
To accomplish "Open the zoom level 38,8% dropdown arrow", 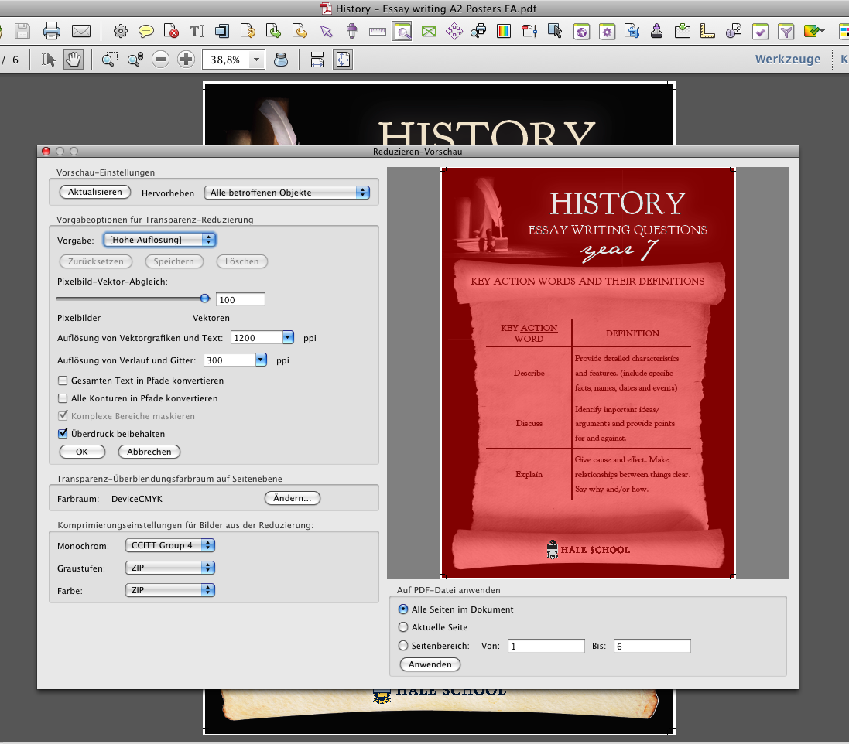I will pos(257,60).
